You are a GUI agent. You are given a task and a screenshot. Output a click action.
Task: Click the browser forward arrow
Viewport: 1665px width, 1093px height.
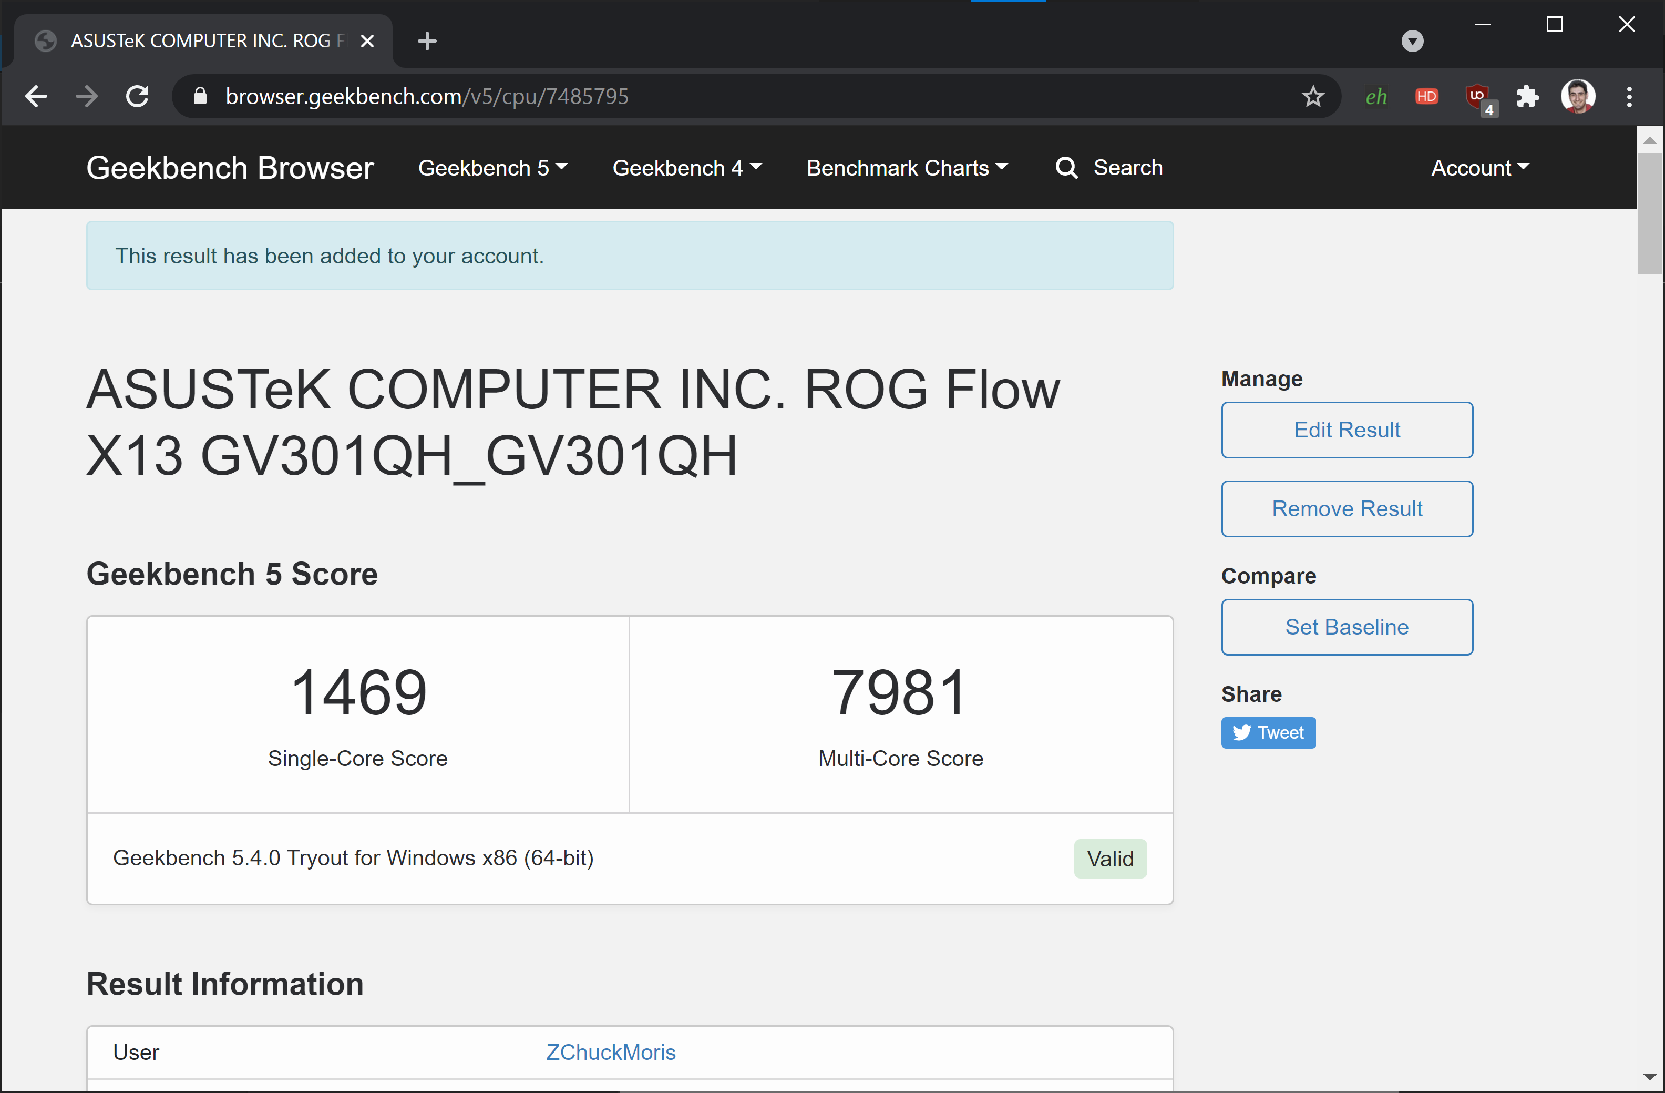[x=87, y=96]
